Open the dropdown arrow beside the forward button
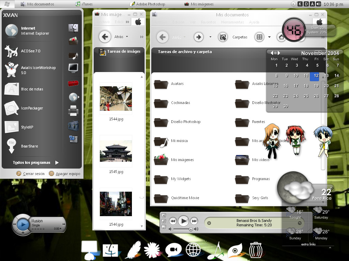The image size is (349, 261). (210, 37)
